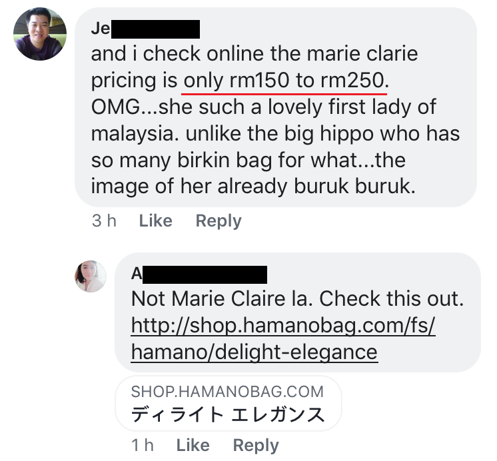Open the http://shop.hamanobag.com/fs/ link
Viewport: 497px width, 461px height.
283,326
